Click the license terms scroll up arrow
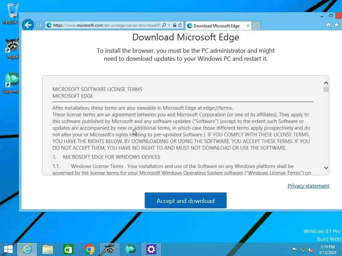 coord(326,83)
